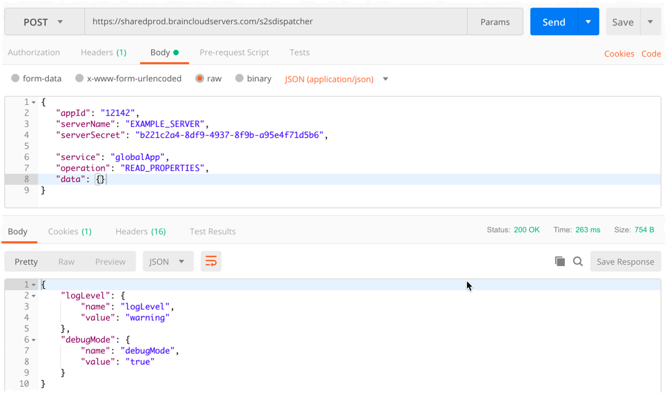667x393 pixels.
Task: Select x-www-form-urlencoded body type
Action: tap(128, 79)
